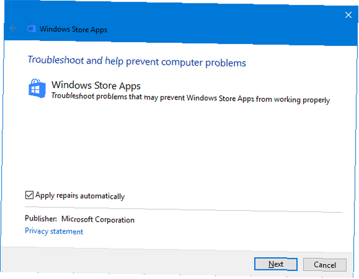Click the 'Publisher:' label
The width and height of the screenshot is (359, 279).
click(x=41, y=219)
